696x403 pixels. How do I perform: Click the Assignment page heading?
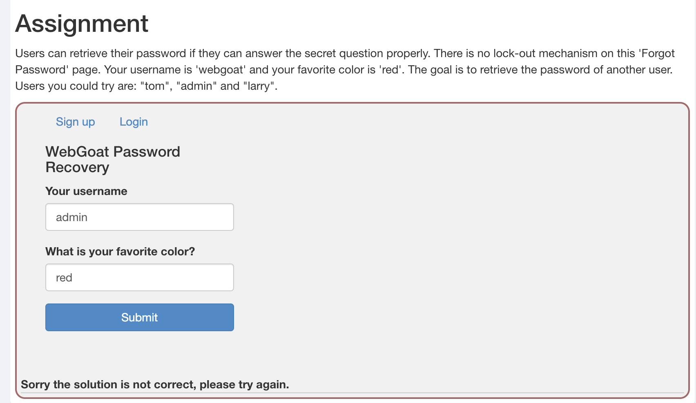click(82, 24)
